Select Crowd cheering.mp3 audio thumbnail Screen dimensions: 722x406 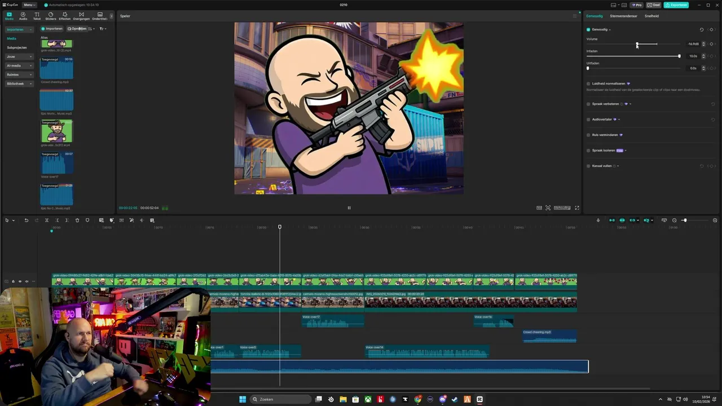[56, 68]
